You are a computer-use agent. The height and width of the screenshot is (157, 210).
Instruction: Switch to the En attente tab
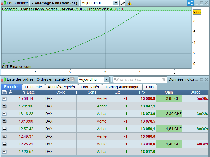pos(33,87)
